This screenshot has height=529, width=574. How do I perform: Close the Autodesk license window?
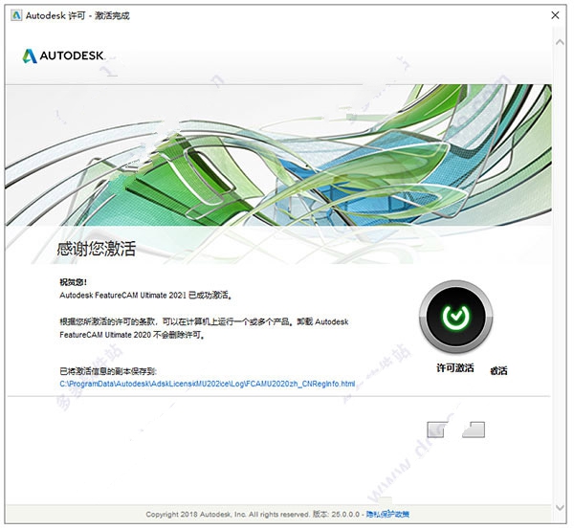tap(555, 15)
